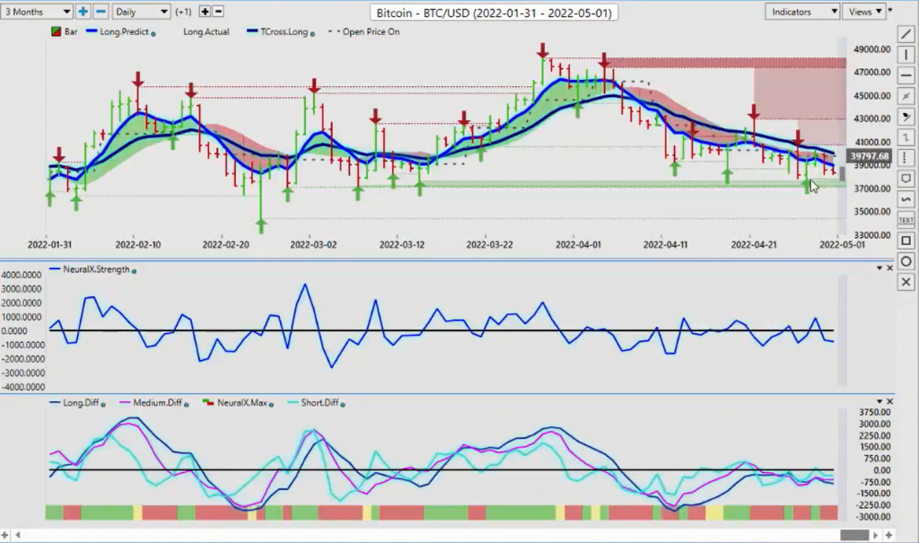919x543 pixels.
Task: Click the (+1) forecast offset label
Action: click(183, 12)
